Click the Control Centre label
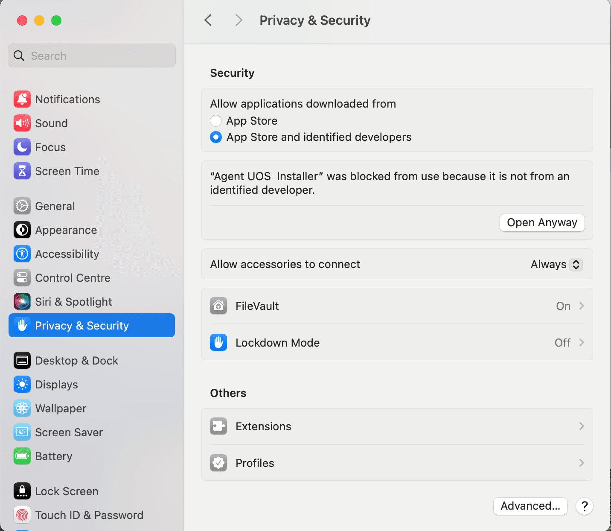The width and height of the screenshot is (611, 531). (73, 278)
